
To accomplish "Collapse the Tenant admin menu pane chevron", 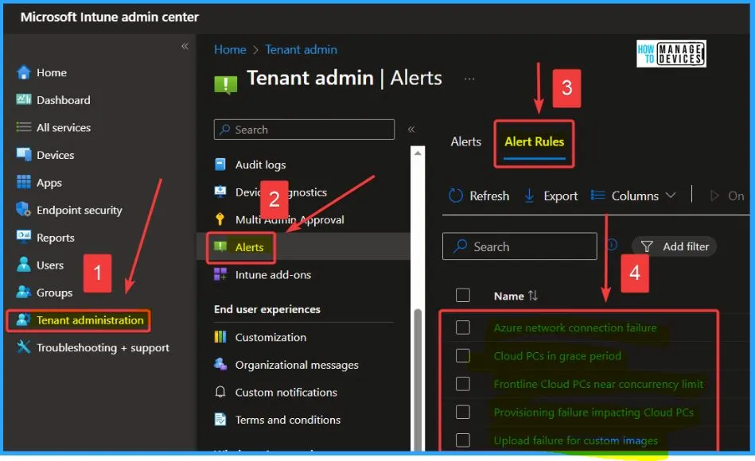I will tap(411, 129).
